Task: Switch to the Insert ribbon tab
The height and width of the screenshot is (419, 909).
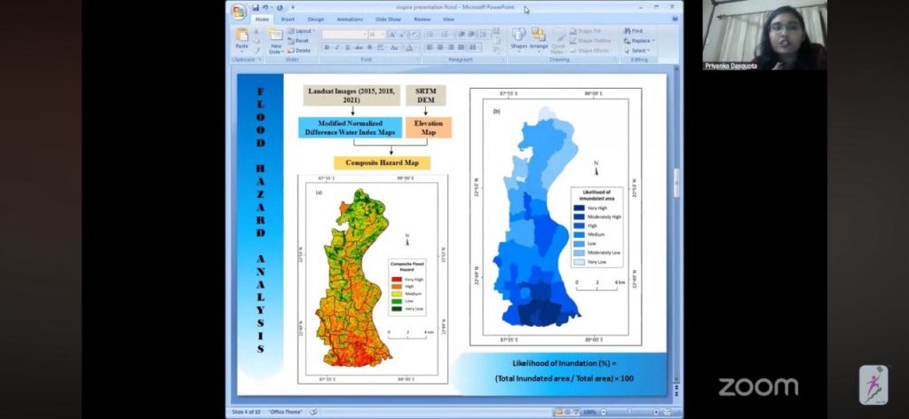Action: click(x=288, y=19)
